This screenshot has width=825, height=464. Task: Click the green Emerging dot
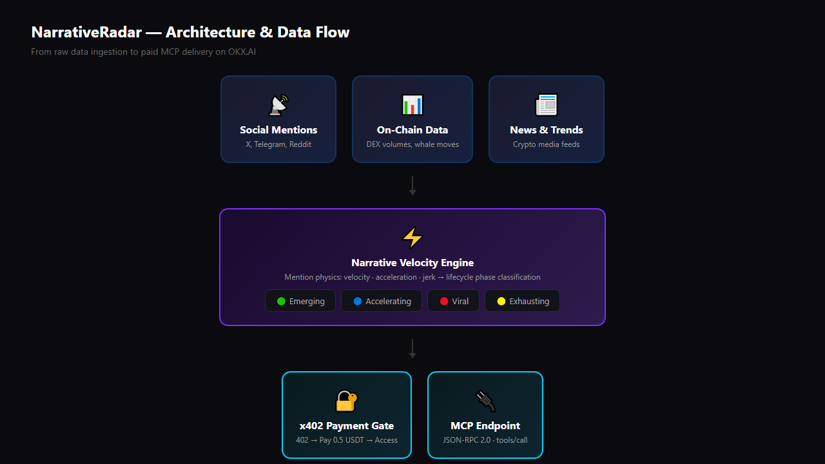click(x=281, y=301)
